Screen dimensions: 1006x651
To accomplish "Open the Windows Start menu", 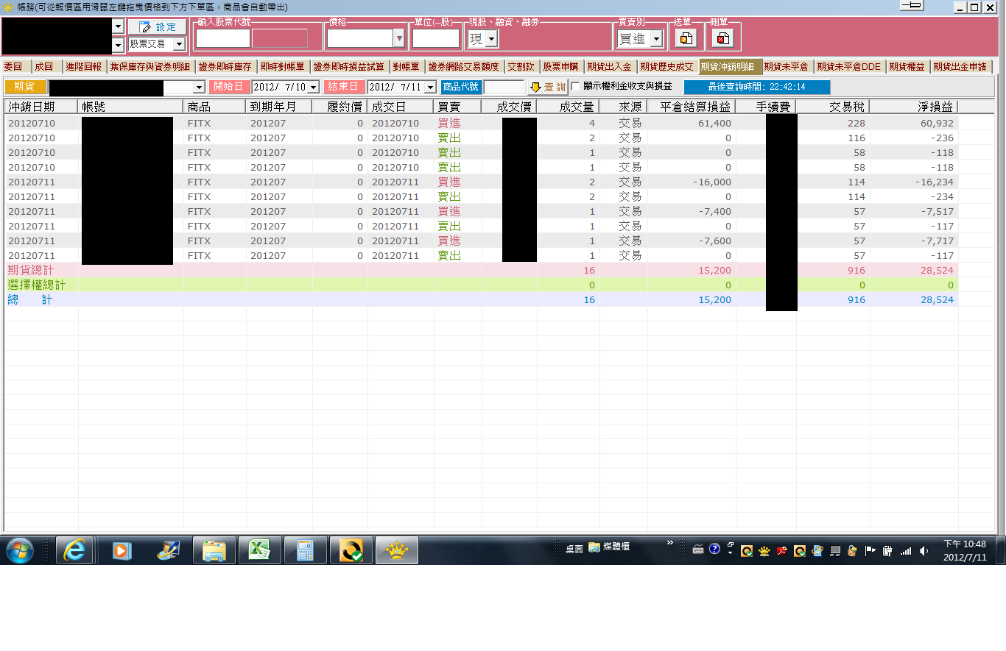I will (19, 550).
